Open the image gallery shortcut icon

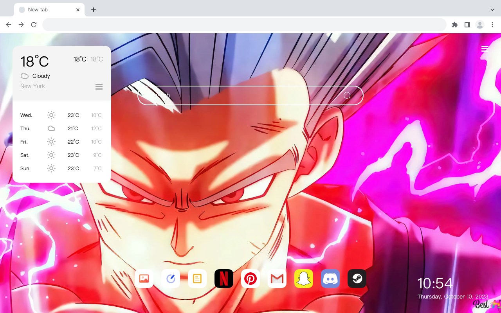point(144,279)
